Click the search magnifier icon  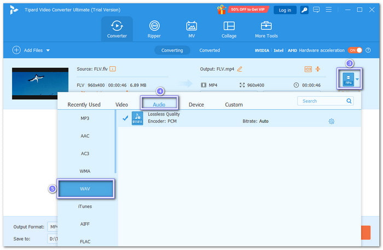pyautogui.click(x=349, y=101)
